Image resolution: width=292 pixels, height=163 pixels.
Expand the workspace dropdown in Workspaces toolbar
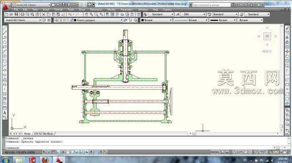[40, 20]
